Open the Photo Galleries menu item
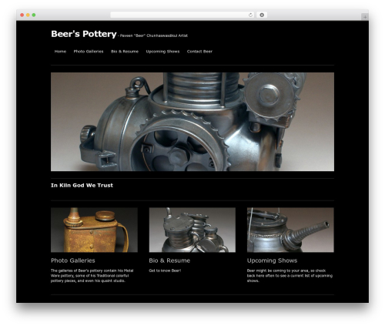 click(x=89, y=52)
